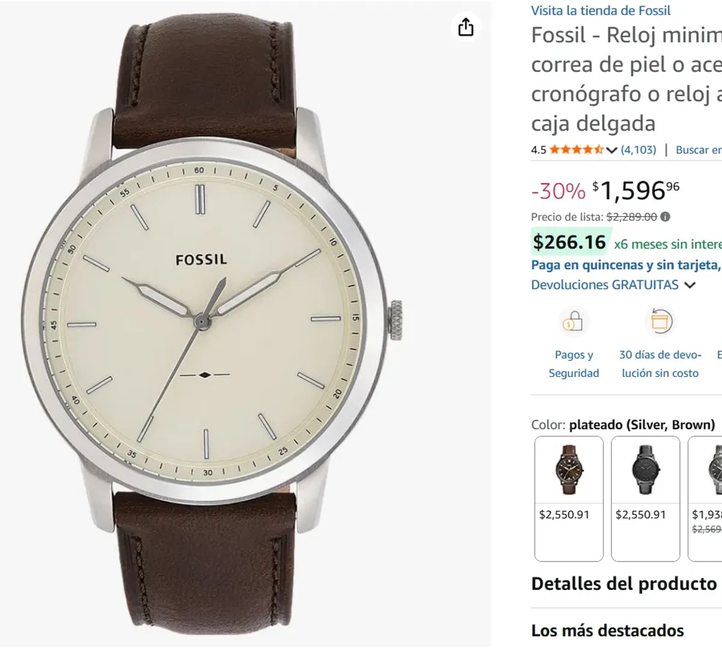Click the Buscar en link near the rating
This screenshot has height=650, width=722.
click(x=699, y=150)
